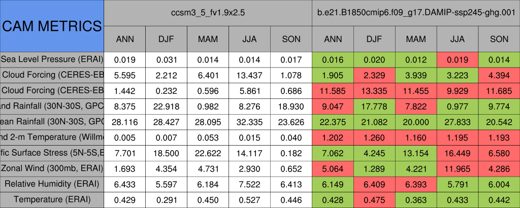Select the DJF column header under ccsm3_5_fv1.9x2.5
This screenshot has height=208, width=520.
pyautogui.click(x=167, y=39)
